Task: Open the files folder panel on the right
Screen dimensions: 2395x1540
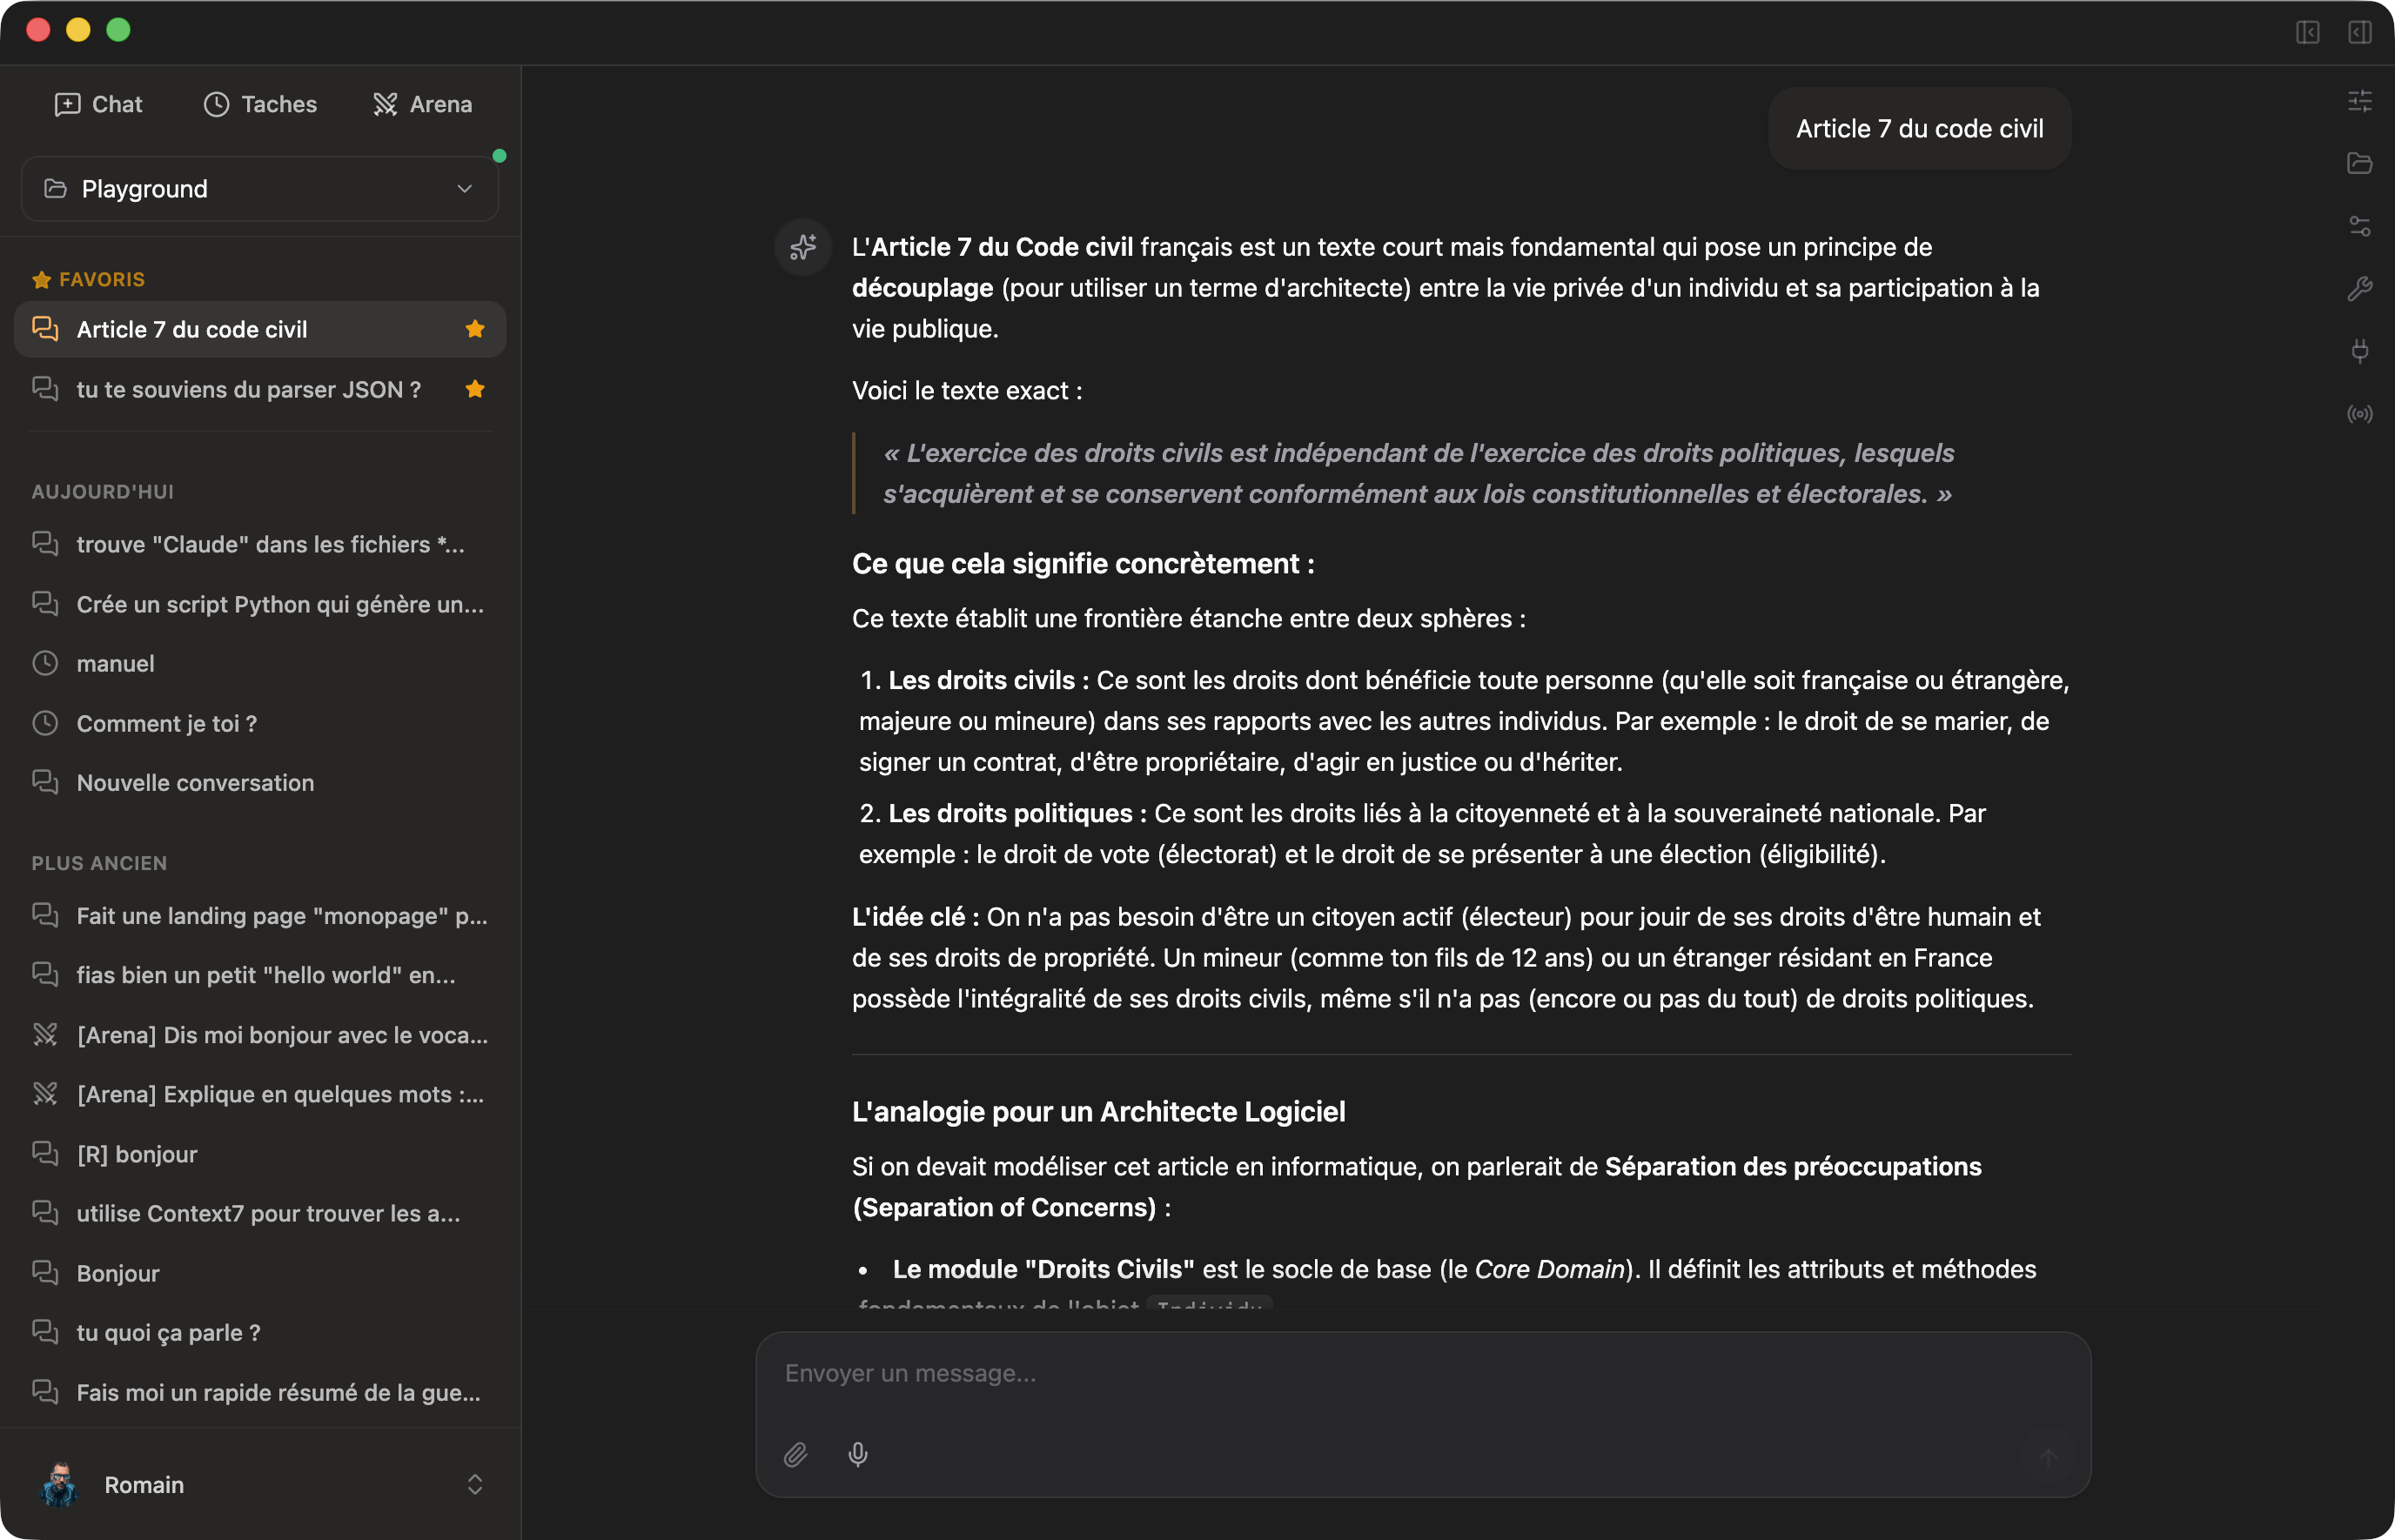Action: pos(2361,163)
